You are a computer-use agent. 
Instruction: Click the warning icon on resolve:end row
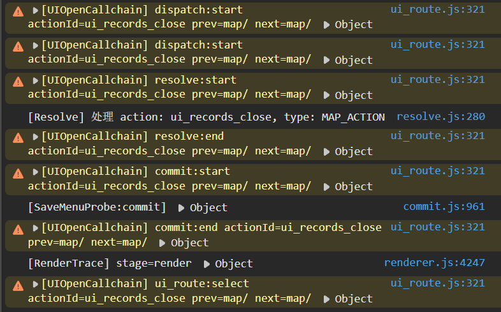pyautogui.click(x=18, y=138)
